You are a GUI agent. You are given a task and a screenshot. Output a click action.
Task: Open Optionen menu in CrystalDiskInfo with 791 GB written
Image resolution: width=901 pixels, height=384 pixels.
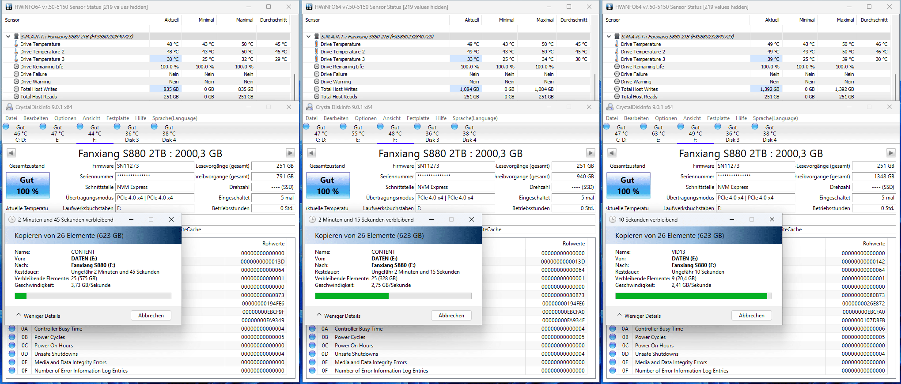[65, 118]
